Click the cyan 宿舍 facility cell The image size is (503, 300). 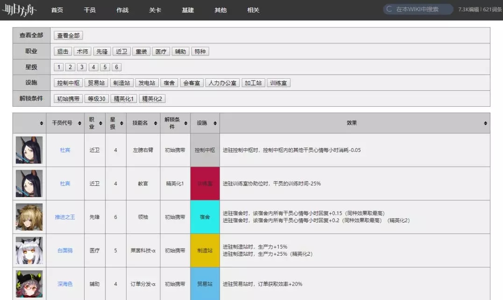[x=205, y=217]
